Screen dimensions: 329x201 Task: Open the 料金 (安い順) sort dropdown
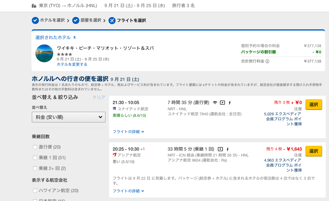point(68,117)
